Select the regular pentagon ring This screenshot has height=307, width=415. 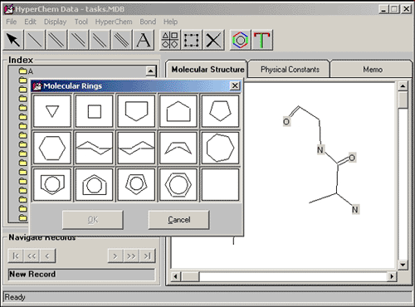click(x=220, y=111)
